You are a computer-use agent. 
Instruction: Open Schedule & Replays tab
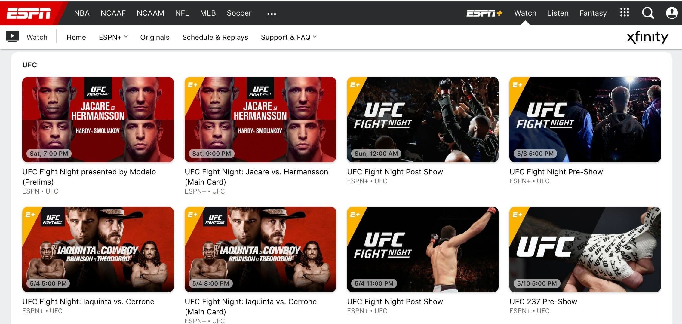215,37
